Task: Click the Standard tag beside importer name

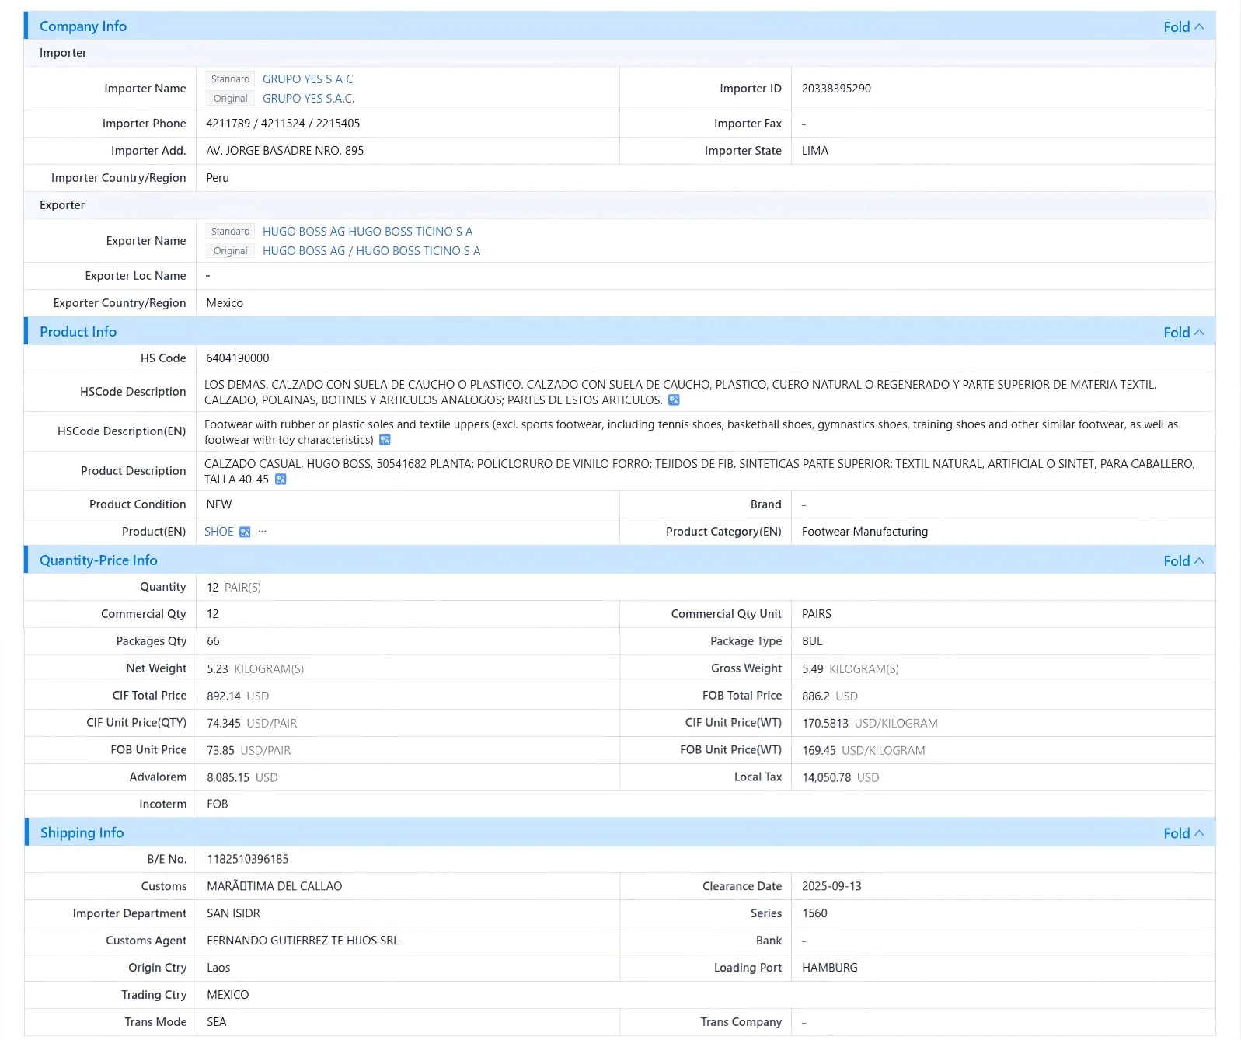Action: [231, 79]
